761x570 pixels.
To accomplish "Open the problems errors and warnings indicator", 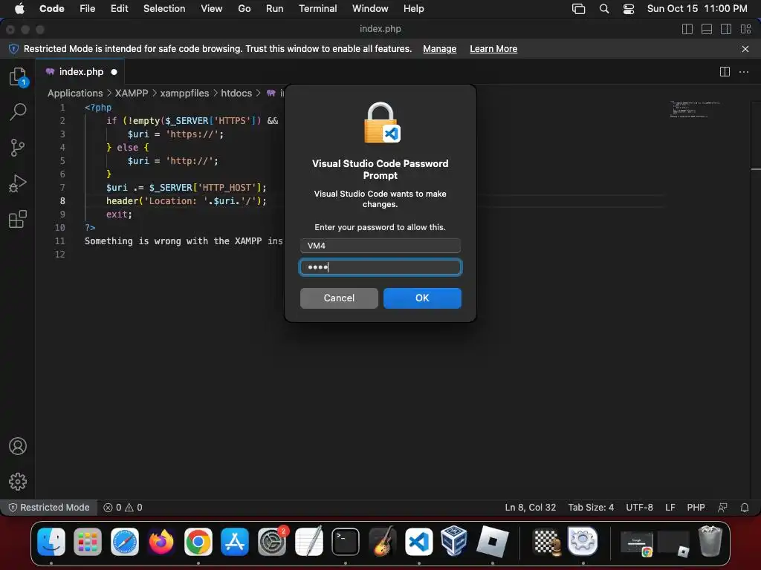I will 123,508.
